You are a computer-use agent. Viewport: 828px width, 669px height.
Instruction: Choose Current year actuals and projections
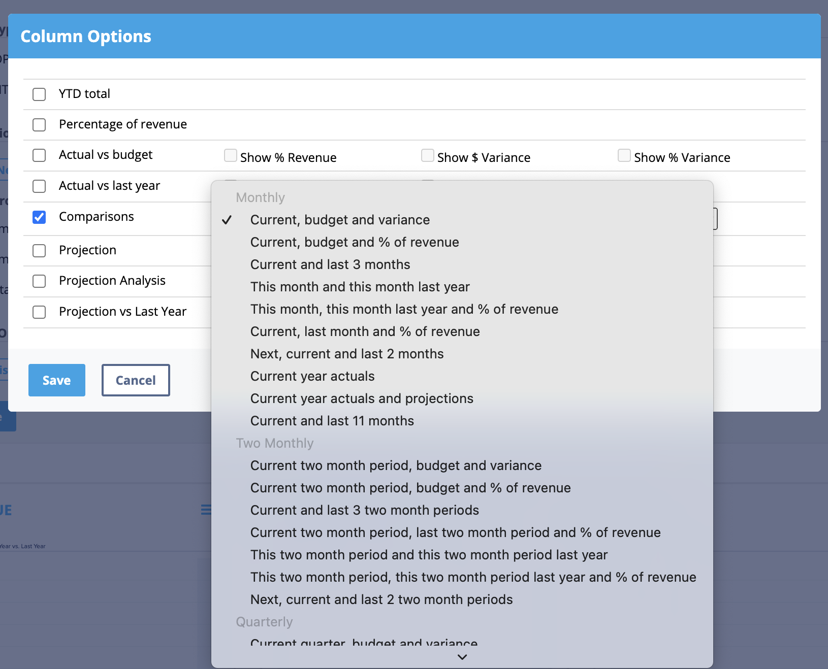(x=362, y=398)
